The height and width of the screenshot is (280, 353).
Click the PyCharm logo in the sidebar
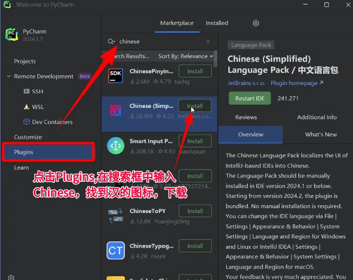12,34
